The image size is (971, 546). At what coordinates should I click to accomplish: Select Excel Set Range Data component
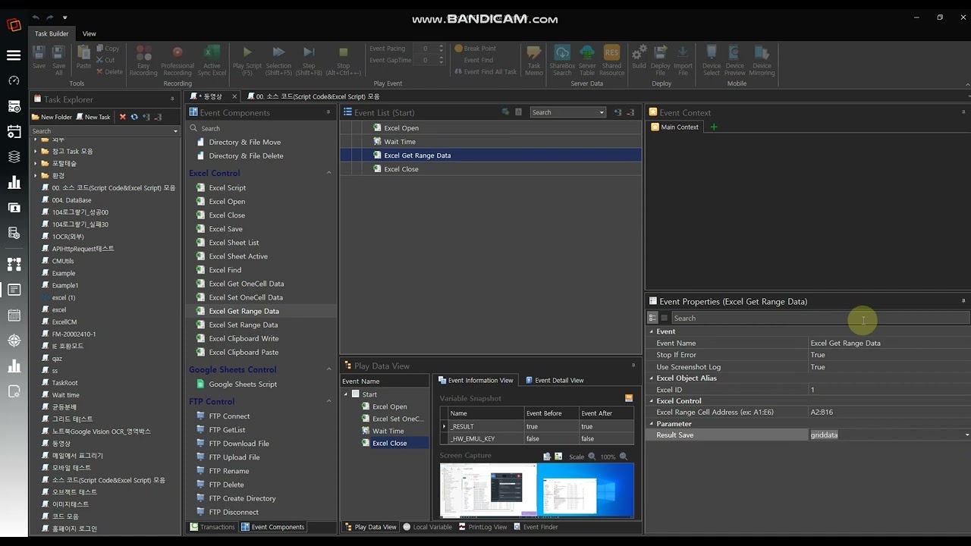pyautogui.click(x=244, y=325)
